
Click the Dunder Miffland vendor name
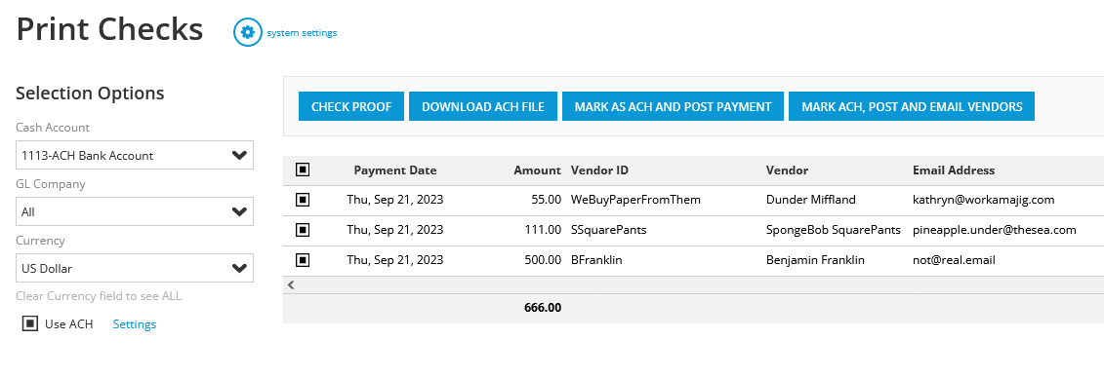pyautogui.click(x=810, y=200)
